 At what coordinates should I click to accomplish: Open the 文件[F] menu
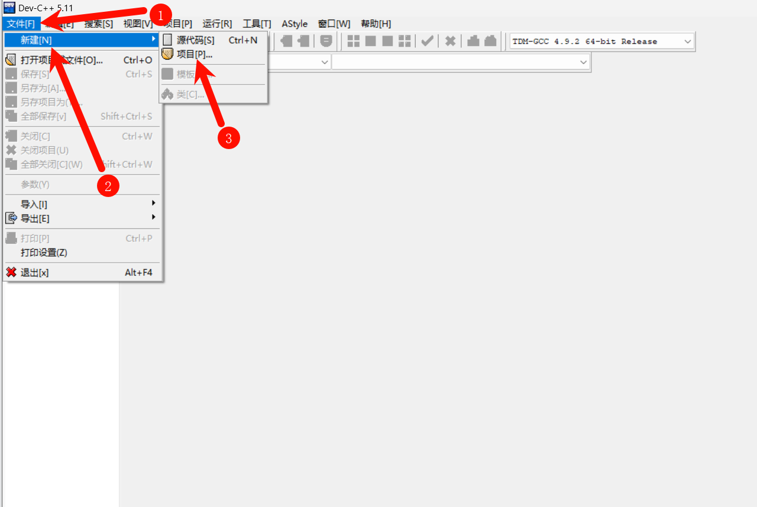(21, 24)
